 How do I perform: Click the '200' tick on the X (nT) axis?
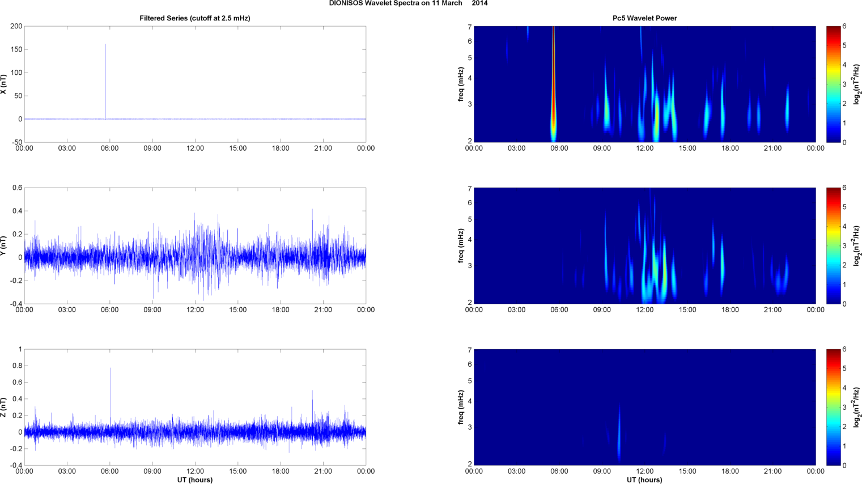[16, 26]
